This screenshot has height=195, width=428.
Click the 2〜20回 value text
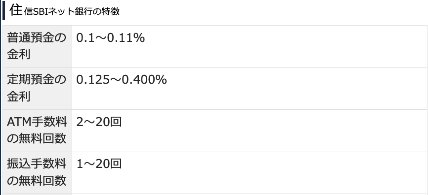[x=99, y=122]
